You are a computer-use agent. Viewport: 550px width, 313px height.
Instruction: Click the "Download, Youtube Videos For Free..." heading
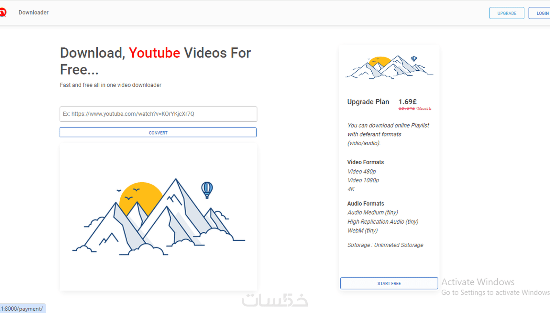pyautogui.click(x=155, y=61)
